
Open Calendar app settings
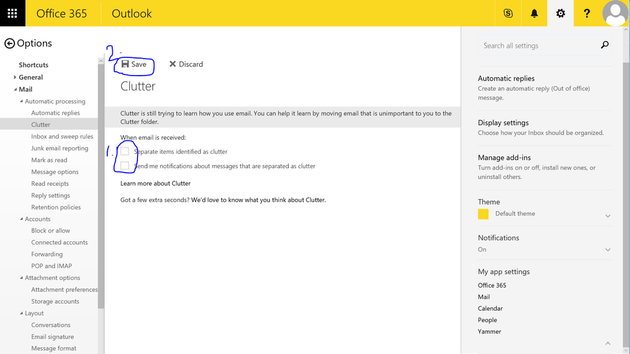(x=490, y=309)
